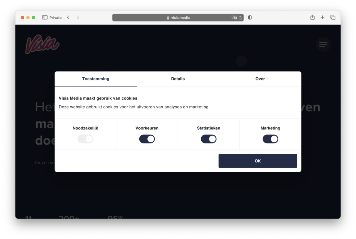
Task: Click the green full-screen window button
Action: pos(33,18)
